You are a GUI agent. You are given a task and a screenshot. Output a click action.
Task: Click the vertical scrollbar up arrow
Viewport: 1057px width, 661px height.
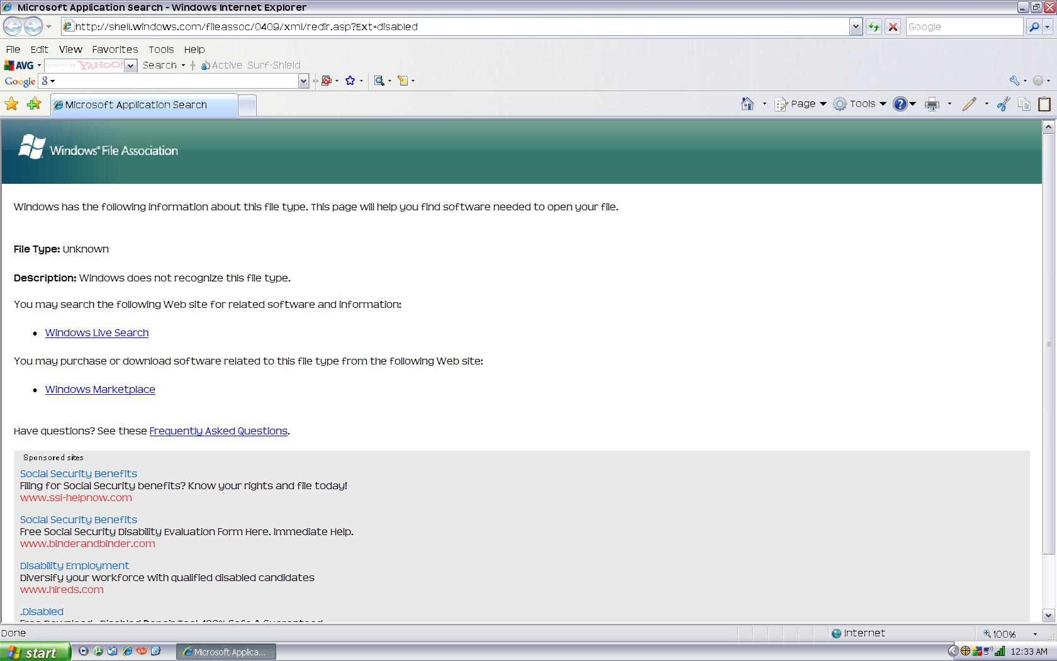click(1048, 127)
